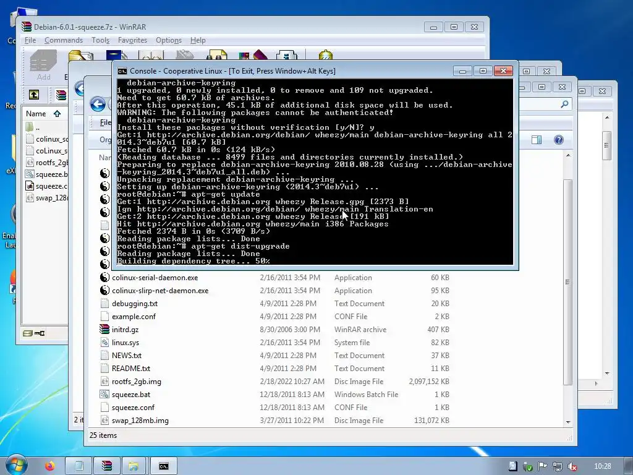Open WinRAR Favorites menu
This screenshot has height=475, width=633.
coord(132,40)
